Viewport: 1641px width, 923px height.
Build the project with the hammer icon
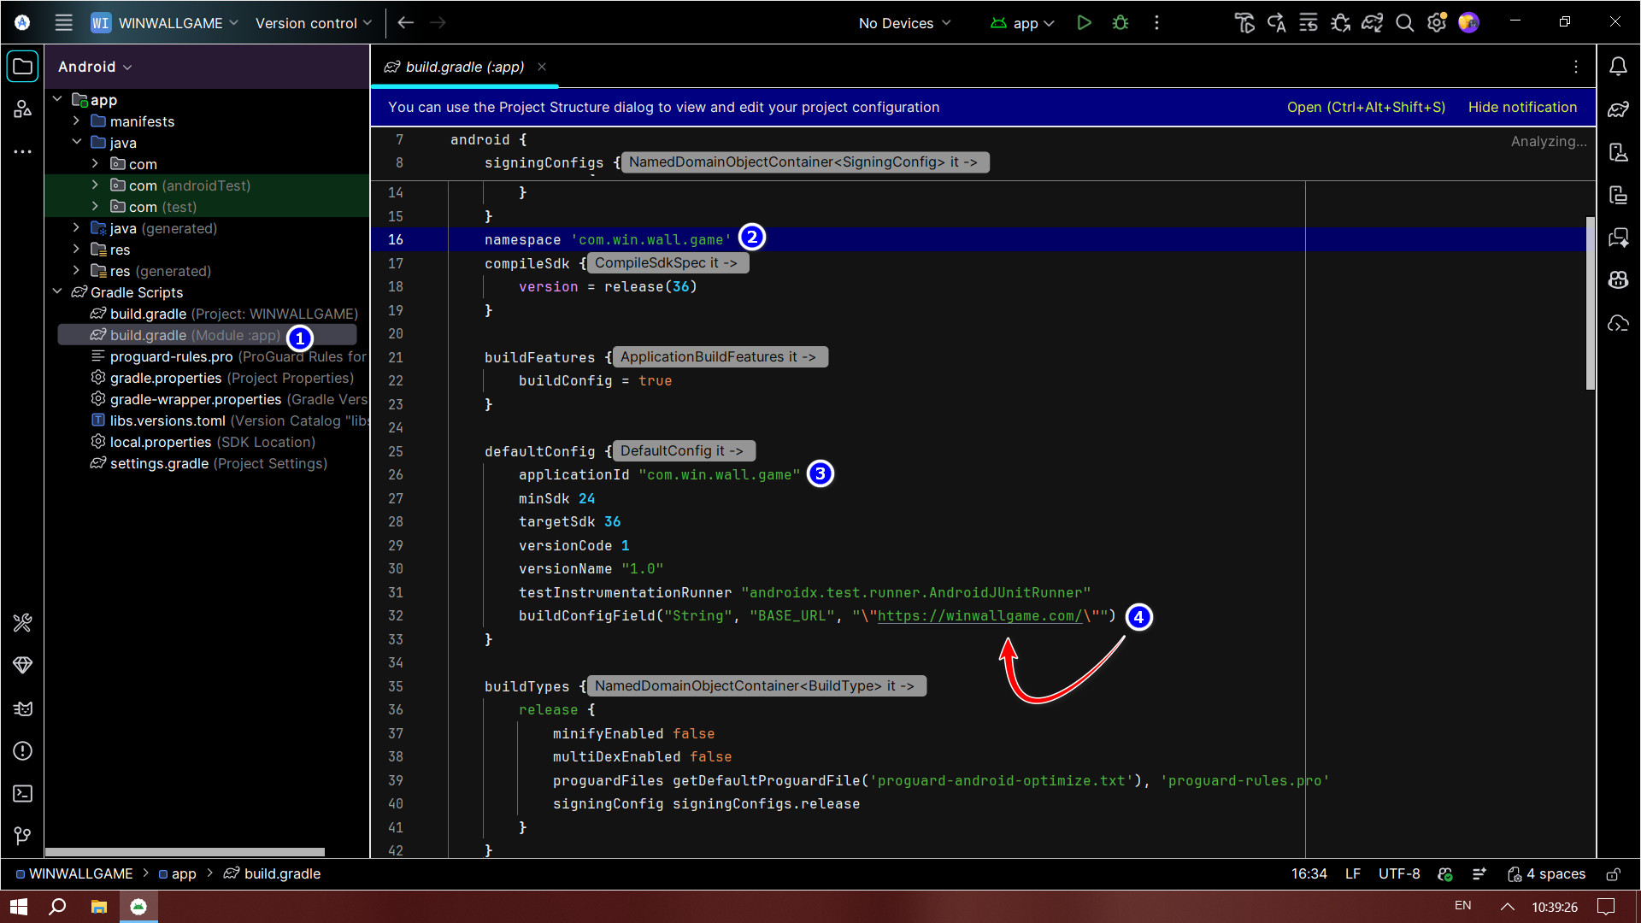(x=1245, y=23)
